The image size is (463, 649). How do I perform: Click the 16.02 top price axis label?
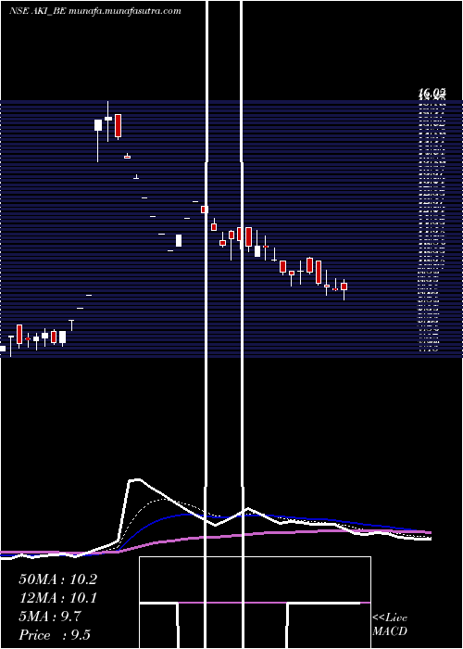(432, 95)
